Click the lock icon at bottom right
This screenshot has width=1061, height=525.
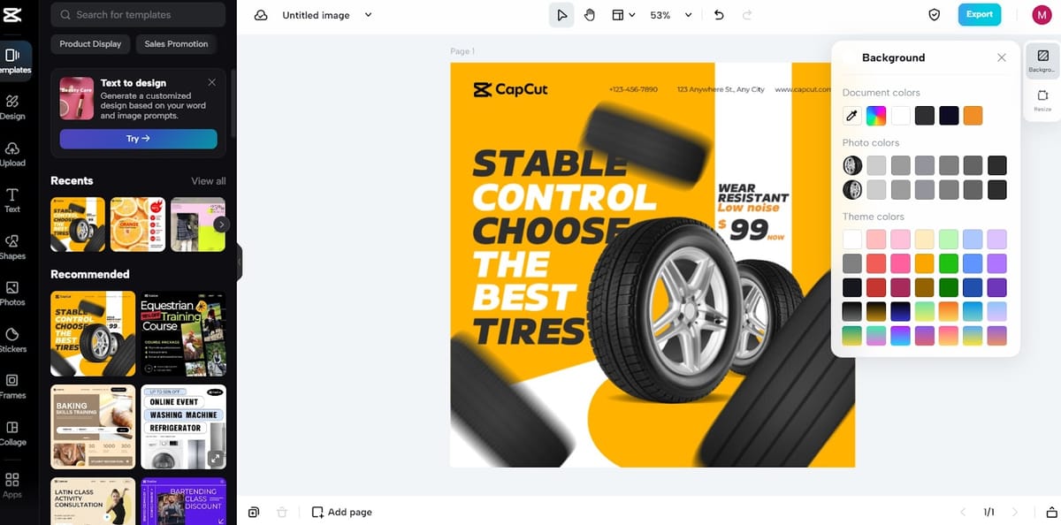(x=1051, y=512)
